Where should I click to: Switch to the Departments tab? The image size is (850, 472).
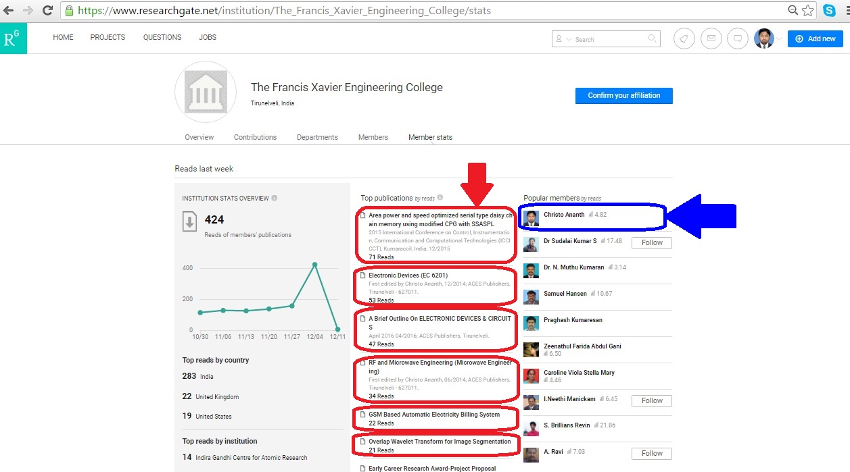click(x=317, y=137)
